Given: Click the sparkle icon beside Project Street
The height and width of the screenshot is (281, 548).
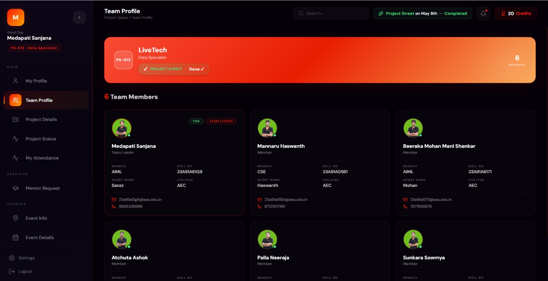Looking at the screenshot, I should [381, 13].
